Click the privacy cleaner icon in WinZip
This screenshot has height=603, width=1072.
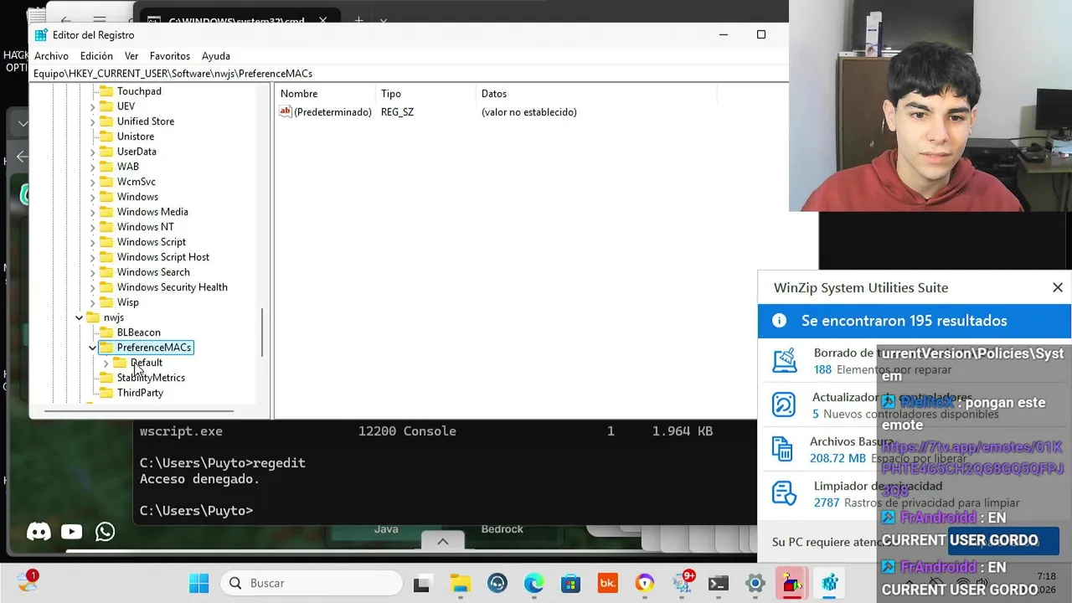click(x=784, y=493)
